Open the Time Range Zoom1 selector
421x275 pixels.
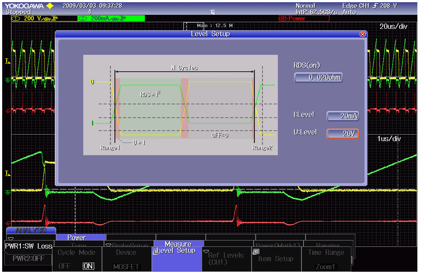point(326,259)
